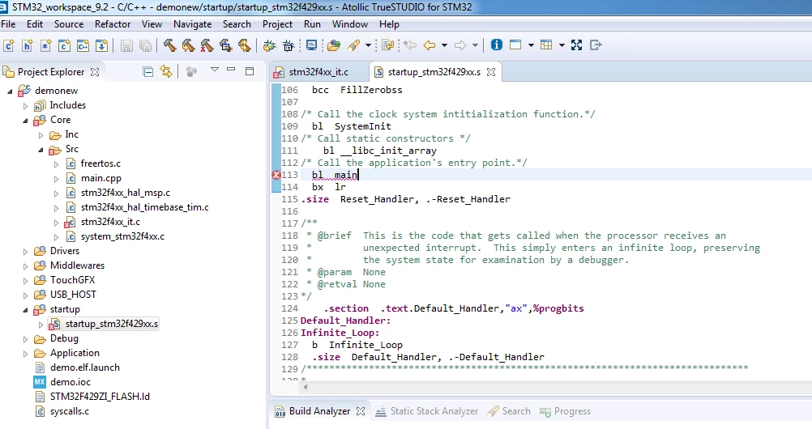Expand the TouchGFX folder
Image resolution: width=812 pixels, height=429 pixels.
click(25, 281)
